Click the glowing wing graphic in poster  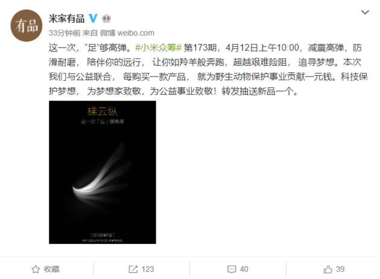point(102,174)
